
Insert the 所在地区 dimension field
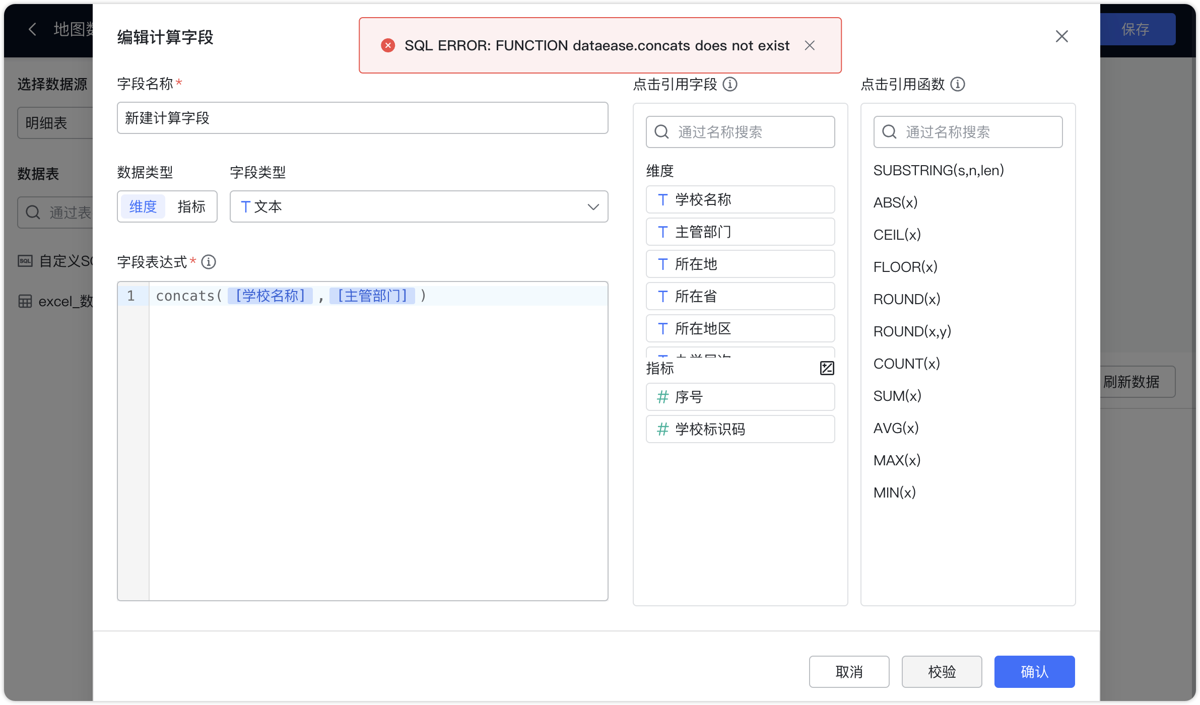(x=740, y=328)
